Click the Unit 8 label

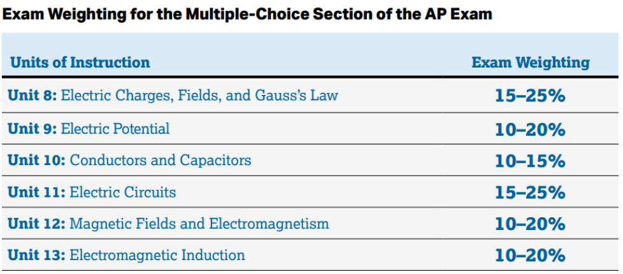pyautogui.click(x=32, y=96)
